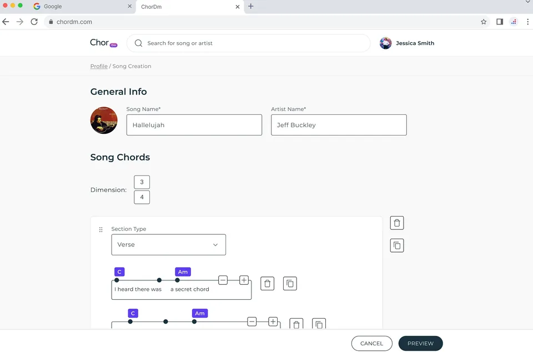Open the Jessica Smith profile name
Image resolution: width=533 pixels, height=352 pixels.
click(x=415, y=43)
